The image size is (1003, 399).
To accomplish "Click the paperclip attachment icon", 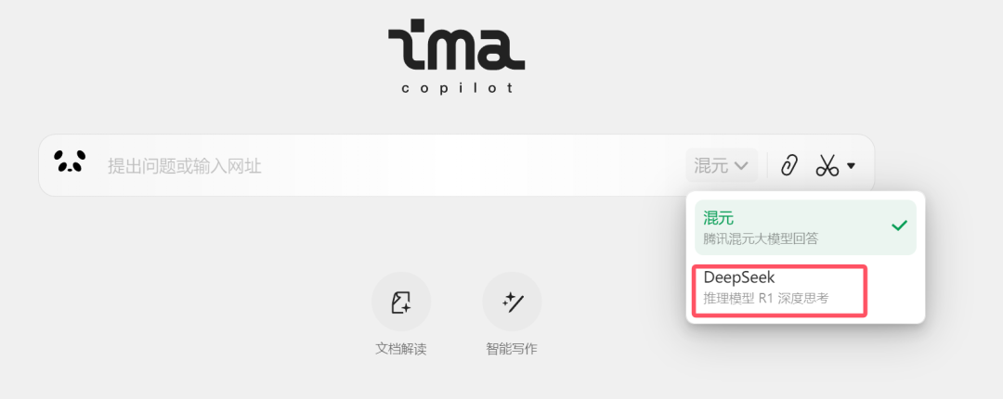I will [x=789, y=165].
